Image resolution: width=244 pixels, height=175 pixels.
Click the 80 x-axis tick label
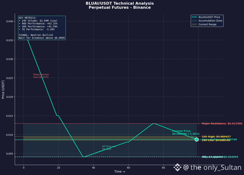pyautogui.click(x=163, y=168)
